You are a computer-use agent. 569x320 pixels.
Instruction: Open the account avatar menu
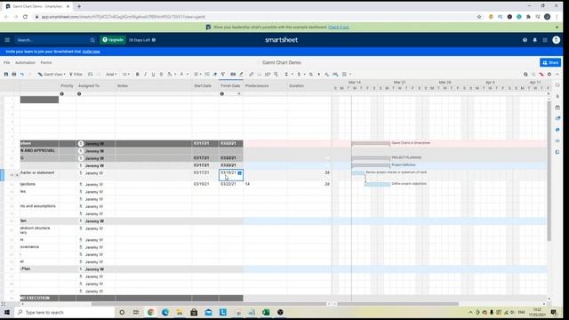click(557, 40)
